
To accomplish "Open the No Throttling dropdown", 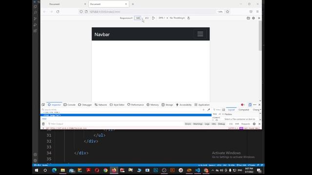I will pyautogui.click(x=177, y=18).
